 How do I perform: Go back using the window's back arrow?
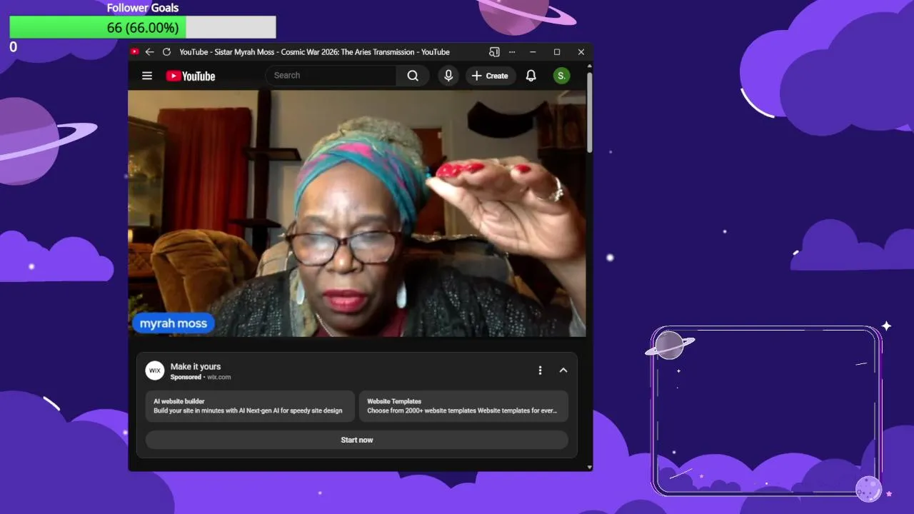[149, 52]
